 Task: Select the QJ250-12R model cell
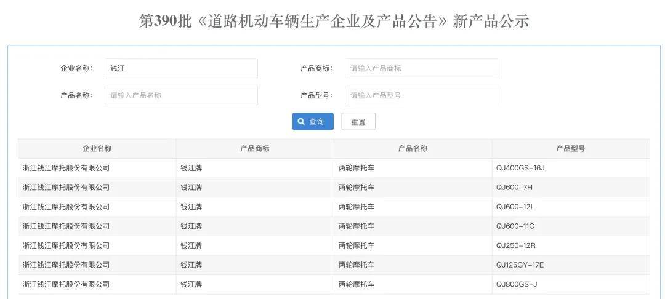(516, 245)
